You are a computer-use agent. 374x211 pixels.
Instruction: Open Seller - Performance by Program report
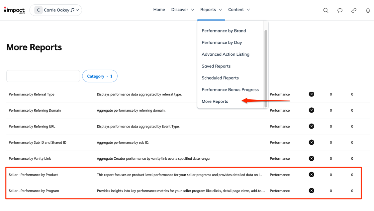coord(34,191)
